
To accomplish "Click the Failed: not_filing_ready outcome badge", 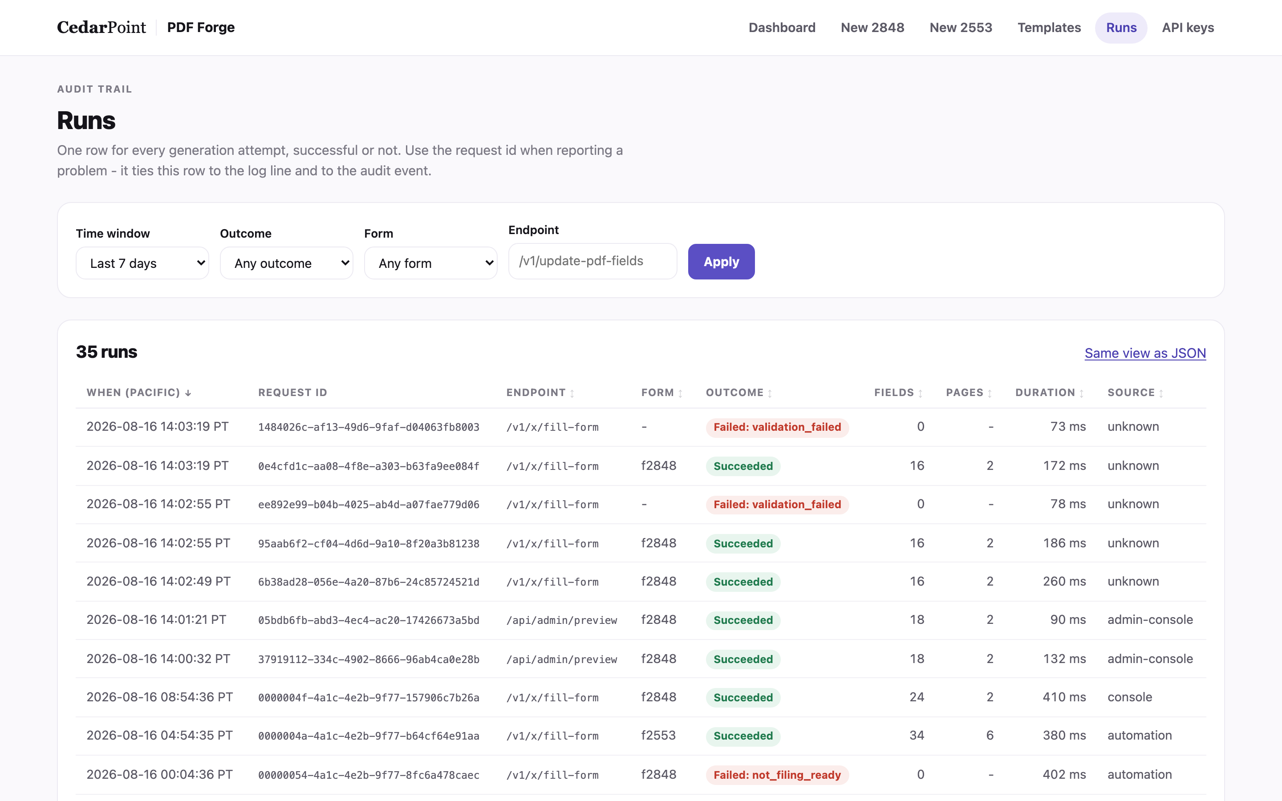I will point(777,775).
